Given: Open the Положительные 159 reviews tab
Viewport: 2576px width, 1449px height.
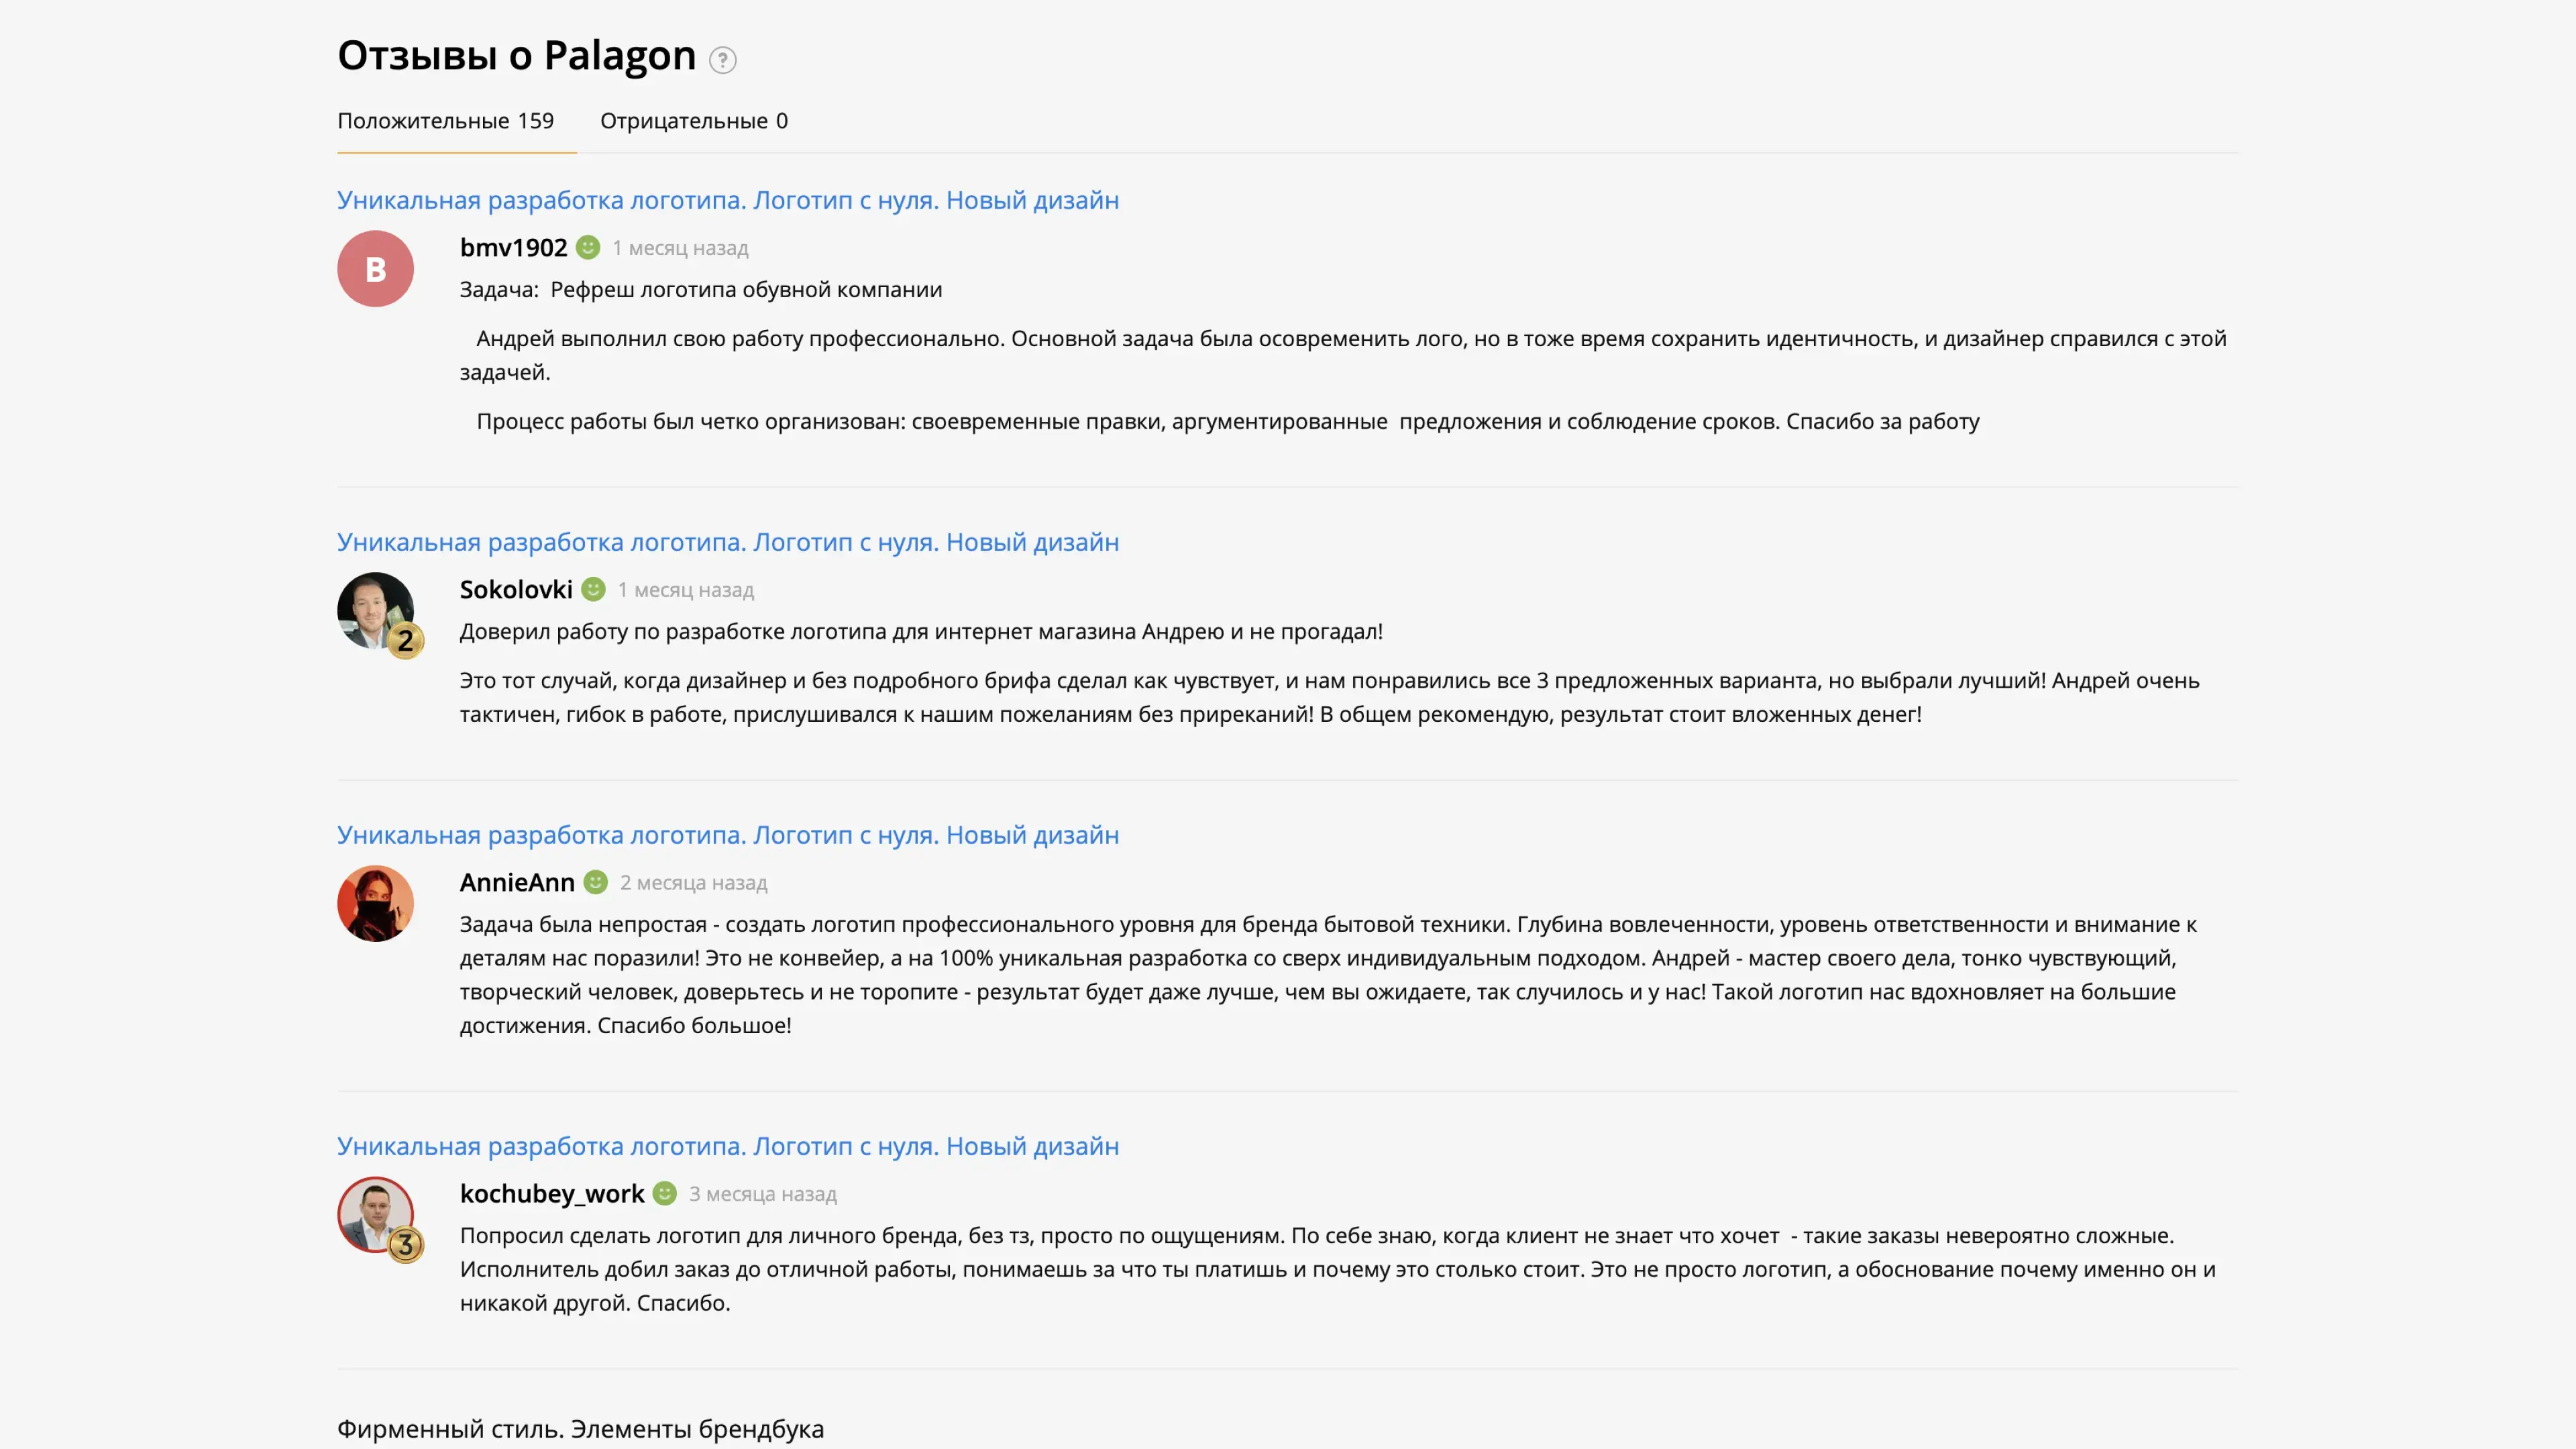Looking at the screenshot, I should [445, 121].
